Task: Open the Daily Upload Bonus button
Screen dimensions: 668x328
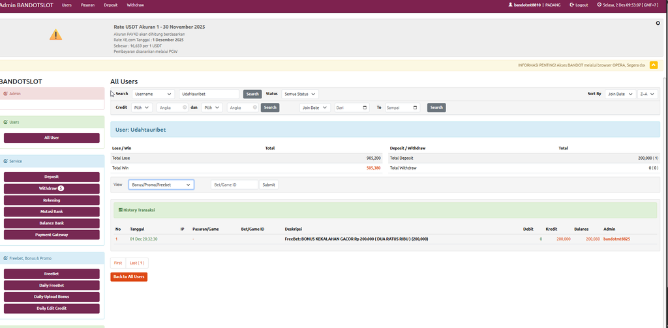Action: tap(52, 297)
